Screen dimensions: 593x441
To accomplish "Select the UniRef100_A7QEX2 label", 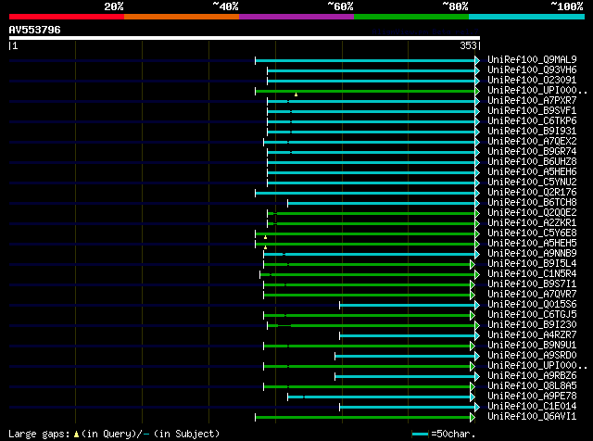I will (532, 142).
